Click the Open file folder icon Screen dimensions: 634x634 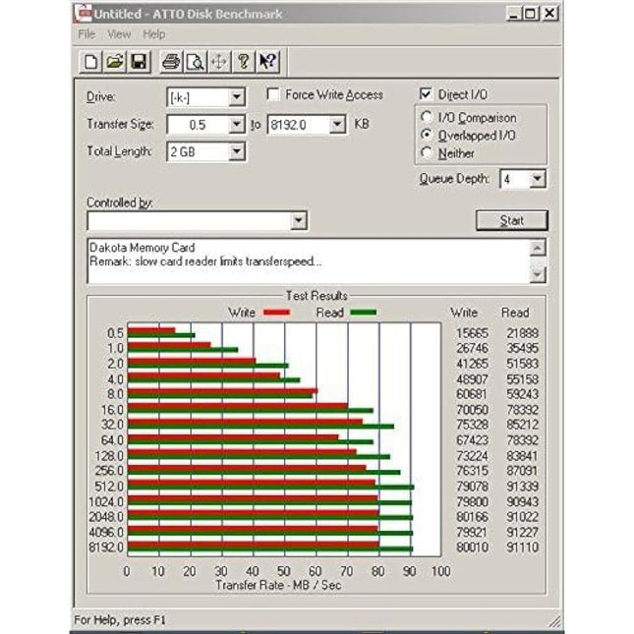[x=114, y=62]
